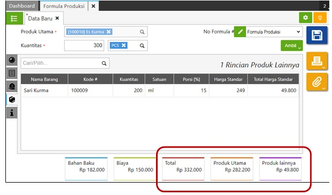This screenshot has height=195, width=332.
Task: Remove the PCS unit tag
Action: tap(124, 45)
